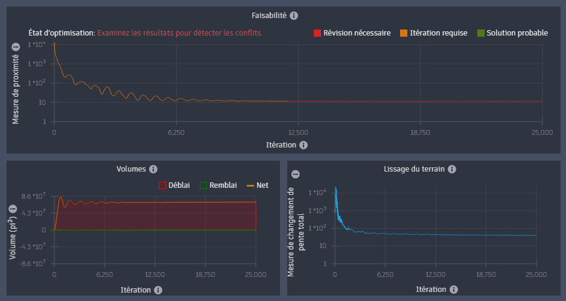Click the 1 *10⁴ tick on Lissage chart

pos(317,193)
